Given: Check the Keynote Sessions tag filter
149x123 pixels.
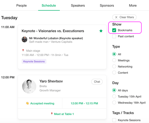Looking at the screenshot, I should click(x=114, y=120).
